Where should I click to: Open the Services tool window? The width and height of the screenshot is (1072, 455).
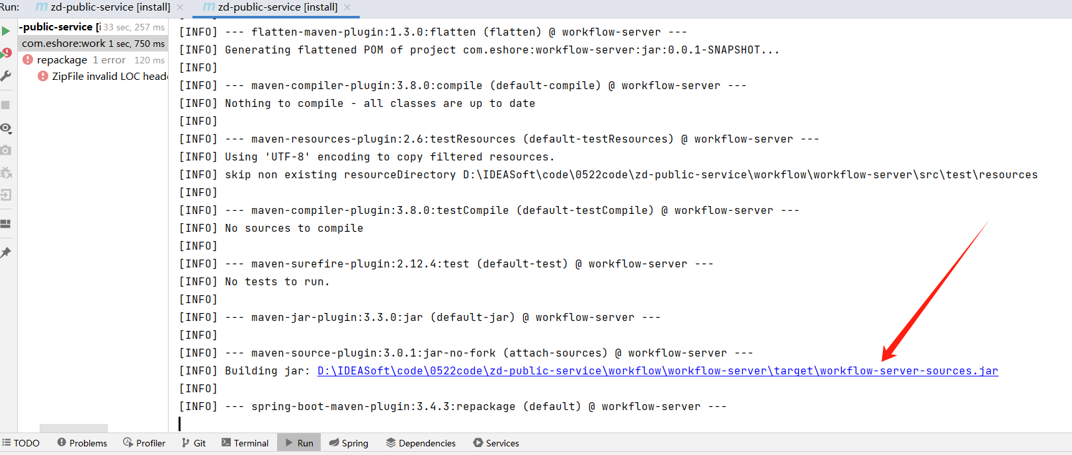click(496, 443)
